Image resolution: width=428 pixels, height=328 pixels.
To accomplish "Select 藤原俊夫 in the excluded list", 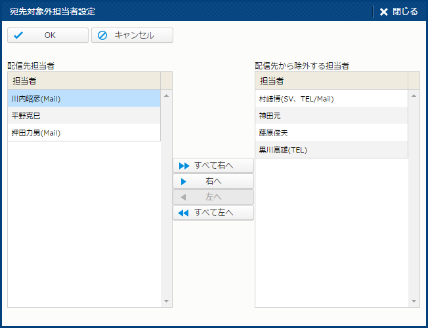I will click(331, 133).
